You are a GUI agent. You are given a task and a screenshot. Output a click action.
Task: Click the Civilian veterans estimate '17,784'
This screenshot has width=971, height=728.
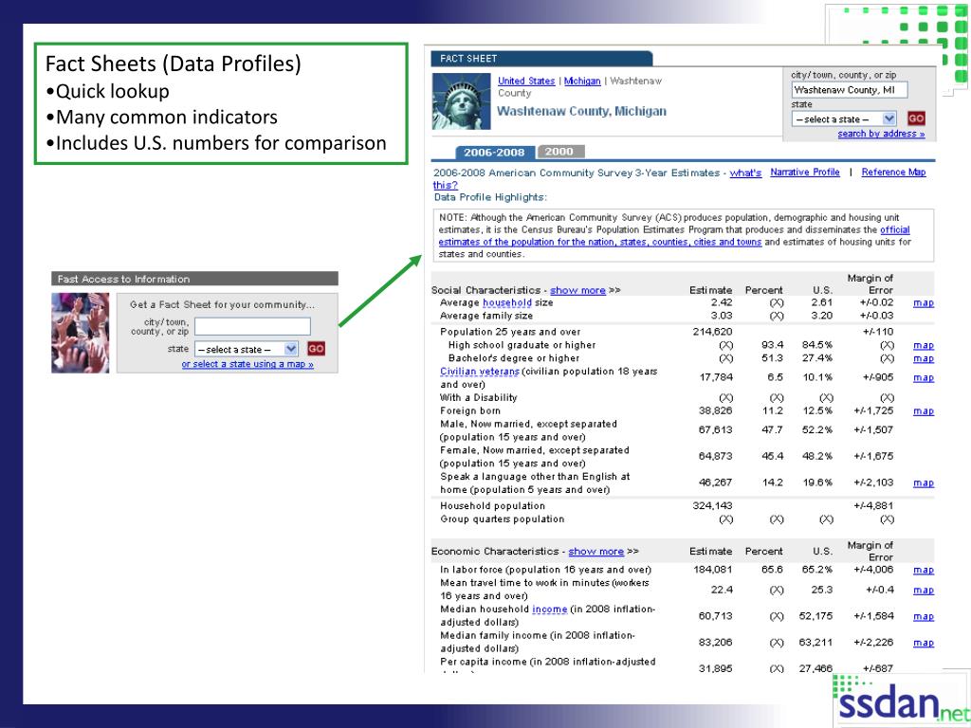(x=715, y=377)
